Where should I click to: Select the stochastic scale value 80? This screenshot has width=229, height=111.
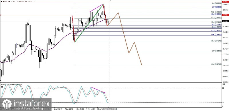pos(223,88)
